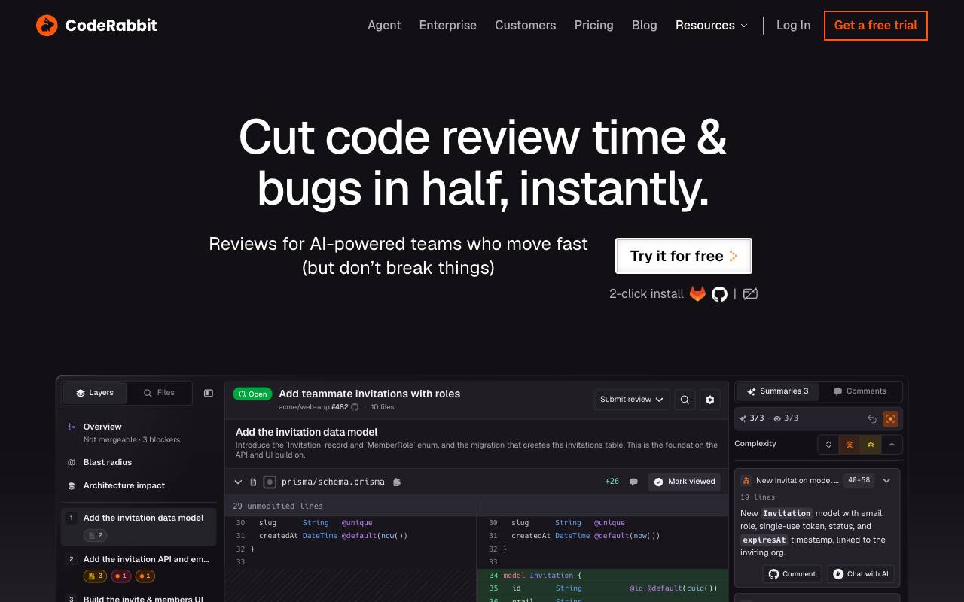Open Blast radius in sidebar
The width and height of the screenshot is (964, 602).
(x=108, y=462)
